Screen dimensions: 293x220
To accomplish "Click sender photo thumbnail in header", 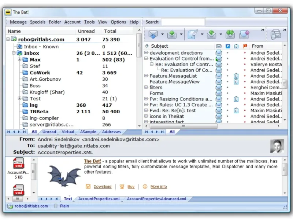I will (277, 146).
